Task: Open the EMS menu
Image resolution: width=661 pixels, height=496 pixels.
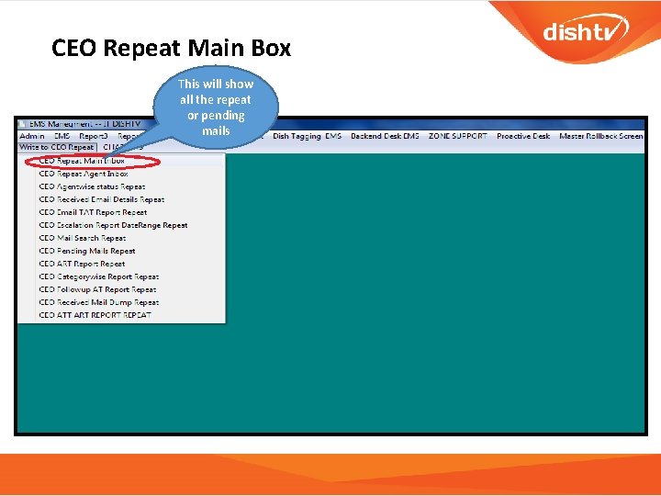Action: [x=62, y=136]
